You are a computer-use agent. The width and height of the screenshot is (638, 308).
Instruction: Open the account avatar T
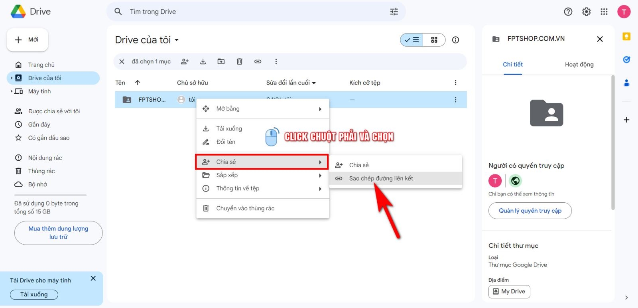624,12
